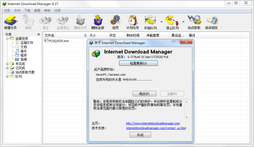Screen dimensions: 254x147
Task: Sort by 文件名 column header
Action: click(63, 35)
